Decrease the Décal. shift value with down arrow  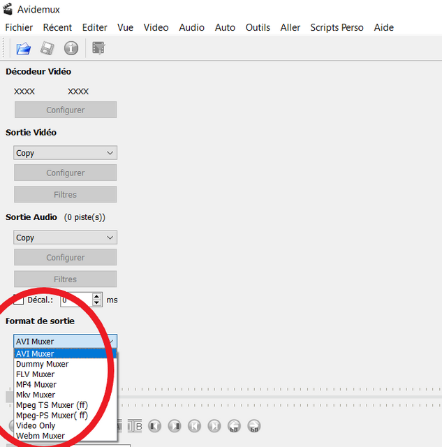click(x=96, y=303)
